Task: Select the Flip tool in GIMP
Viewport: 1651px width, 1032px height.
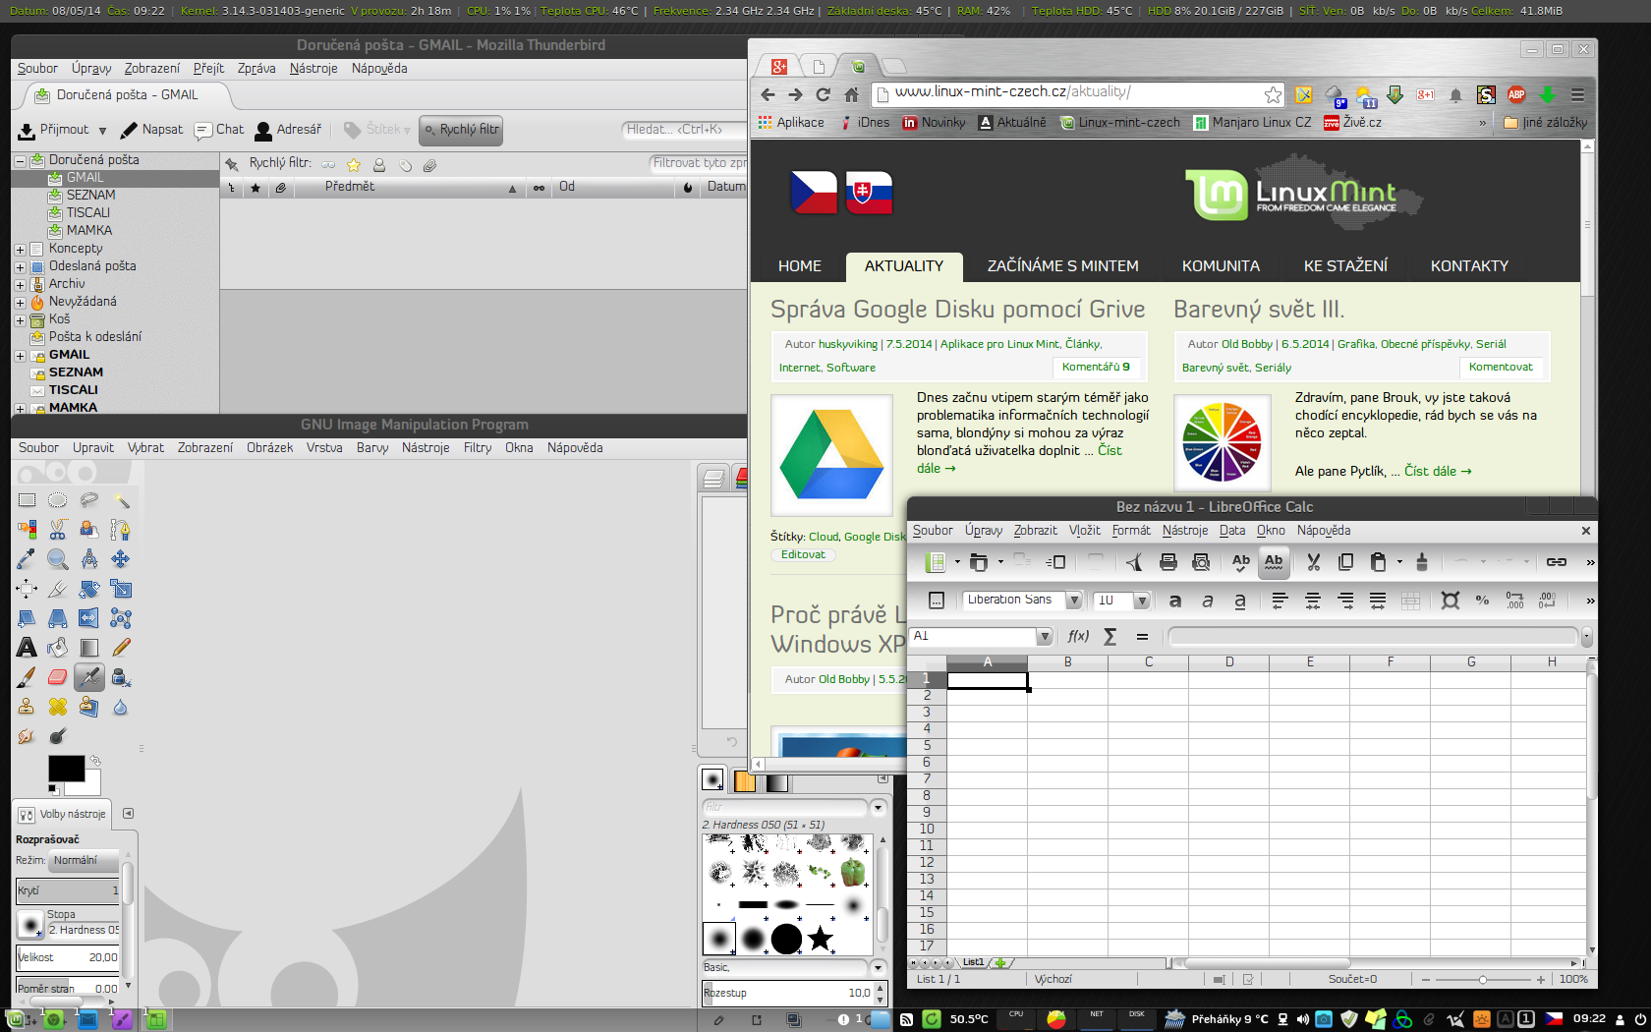Action: pos(89,618)
